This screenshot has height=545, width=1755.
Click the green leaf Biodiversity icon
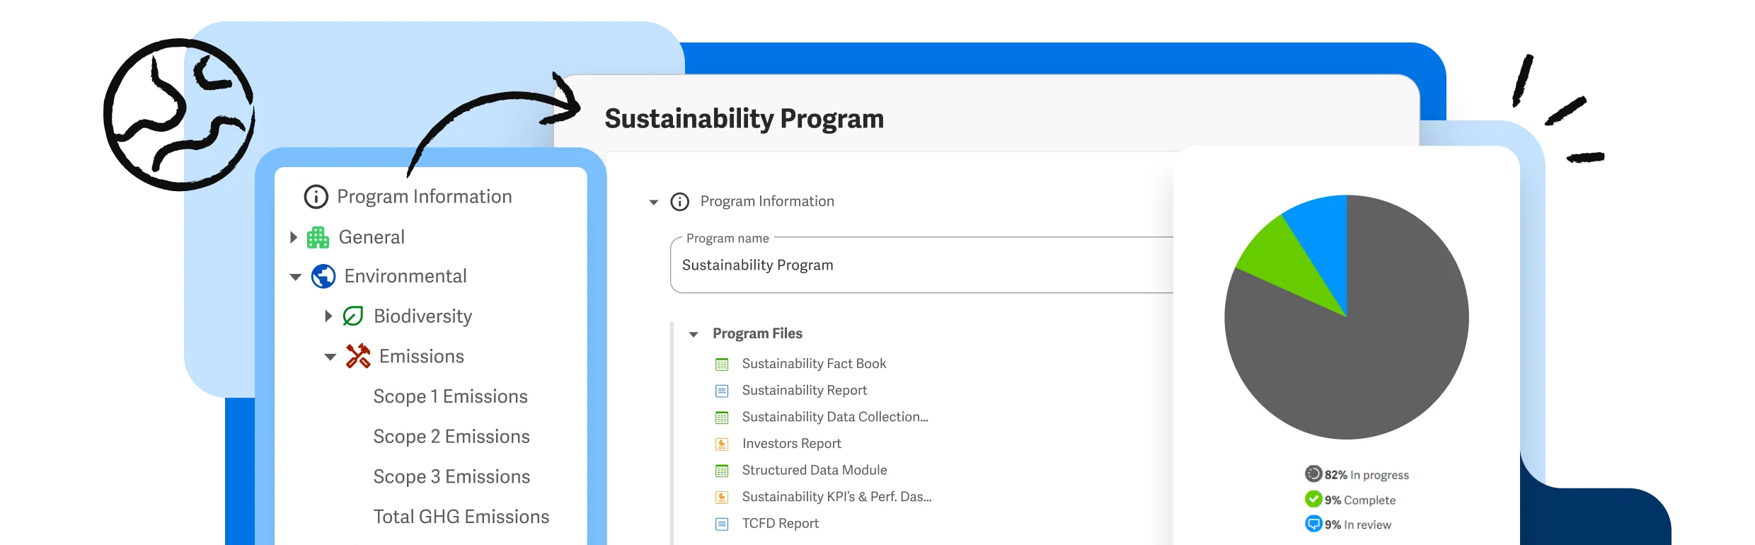[x=352, y=316]
